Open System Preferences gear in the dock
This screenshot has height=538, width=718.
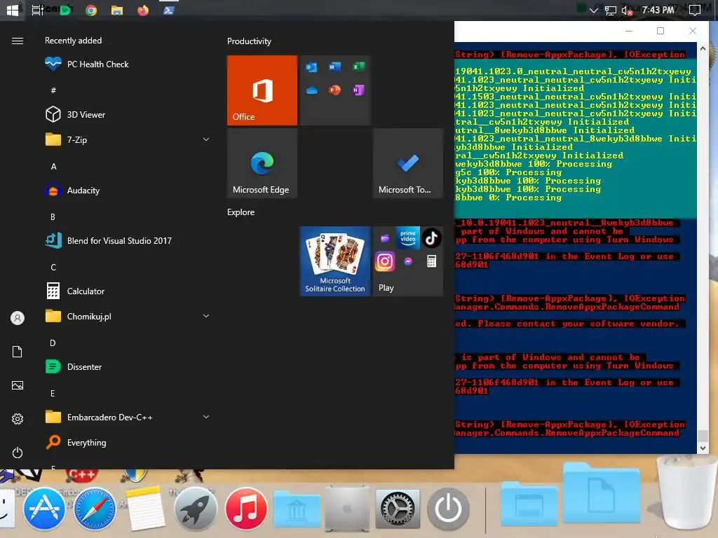coord(398,509)
